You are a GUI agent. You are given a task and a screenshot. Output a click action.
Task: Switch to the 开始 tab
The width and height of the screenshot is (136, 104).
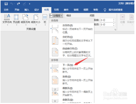(x=17, y=10)
